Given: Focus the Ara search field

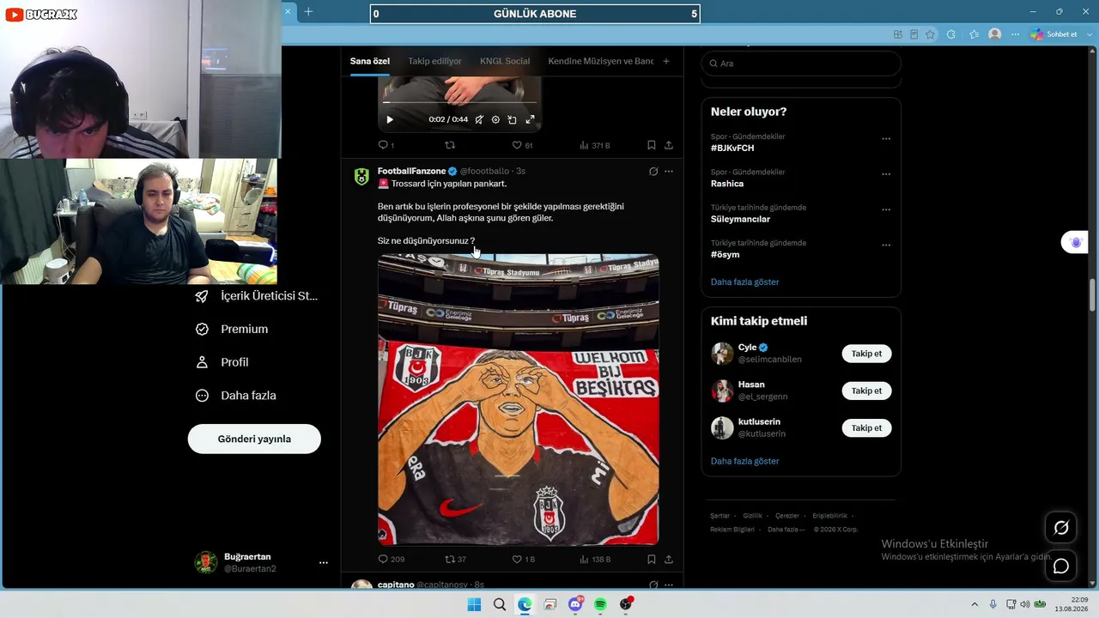Looking at the screenshot, I should 801,64.
